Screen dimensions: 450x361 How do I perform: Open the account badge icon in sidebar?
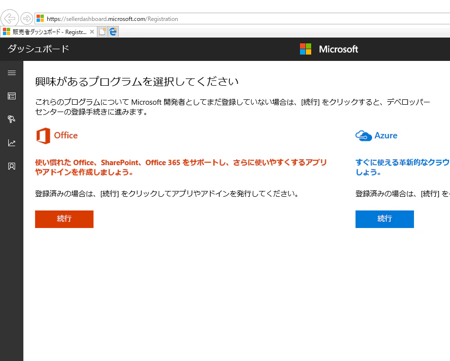pyautogui.click(x=12, y=166)
